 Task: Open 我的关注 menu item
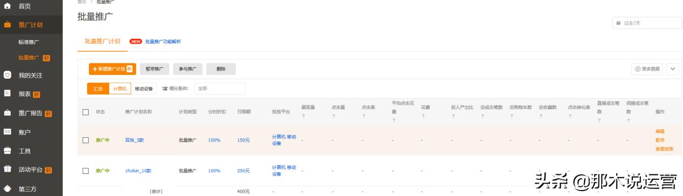pyautogui.click(x=31, y=75)
